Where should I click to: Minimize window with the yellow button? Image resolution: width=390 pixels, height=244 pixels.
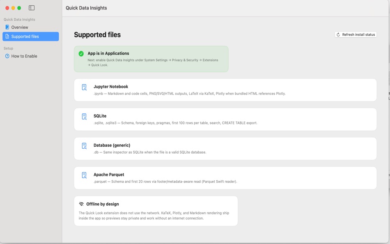point(13,8)
